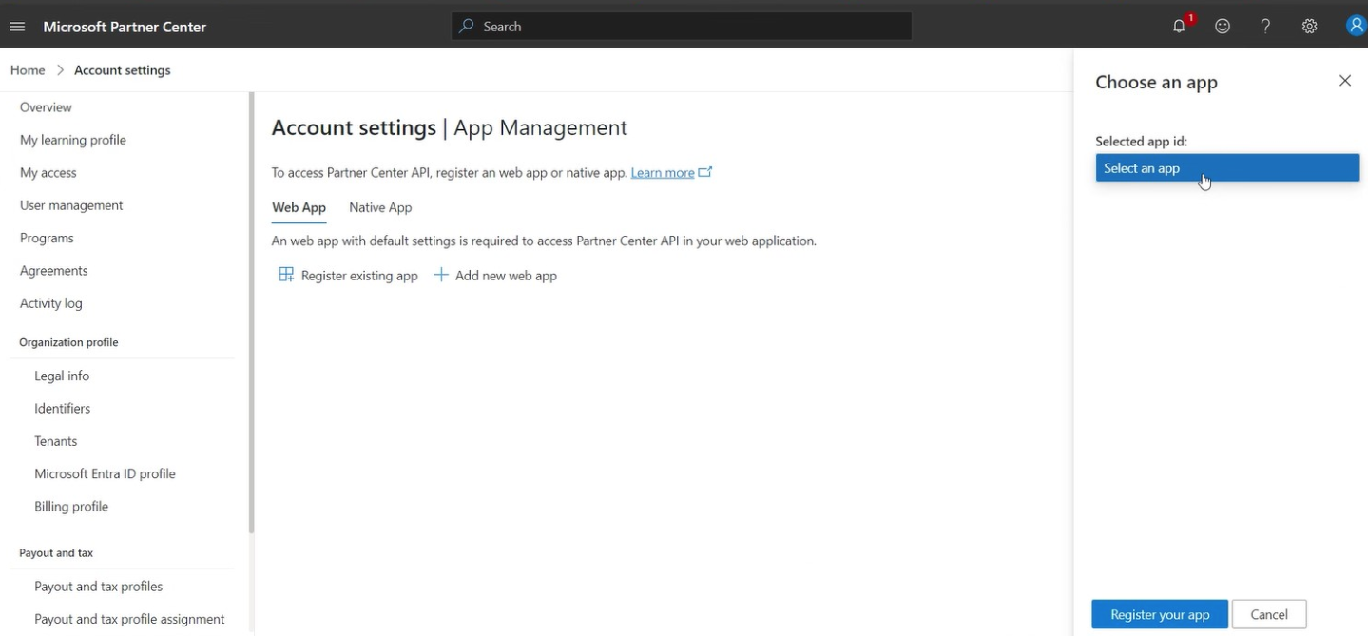This screenshot has width=1368, height=636.
Task: Open the help question mark icon
Action: click(1265, 27)
